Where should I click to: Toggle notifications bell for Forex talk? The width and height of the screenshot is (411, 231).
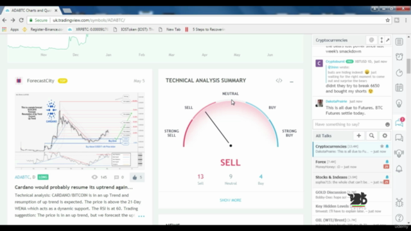[x=387, y=162]
